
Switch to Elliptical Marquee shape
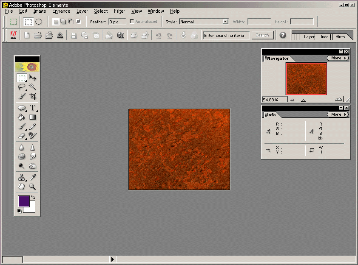pos(39,22)
